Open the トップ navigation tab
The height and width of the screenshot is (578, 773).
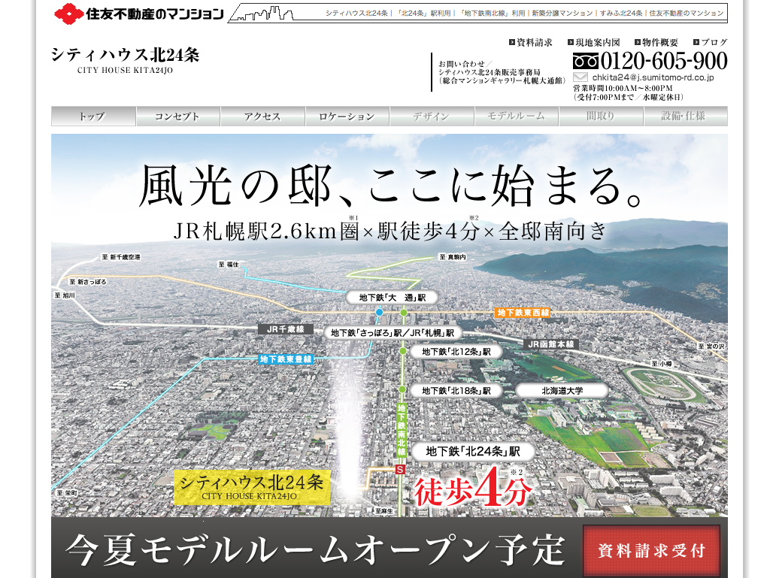click(93, 117)
